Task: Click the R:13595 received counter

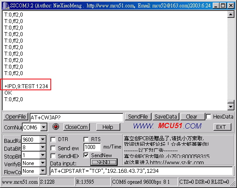Action: (x=93, y=182)
